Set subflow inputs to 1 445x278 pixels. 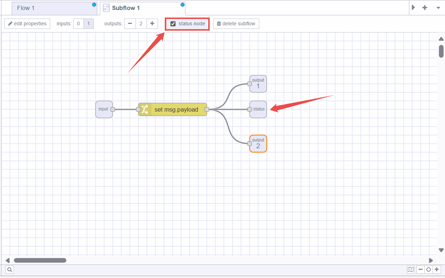point(88,24)
